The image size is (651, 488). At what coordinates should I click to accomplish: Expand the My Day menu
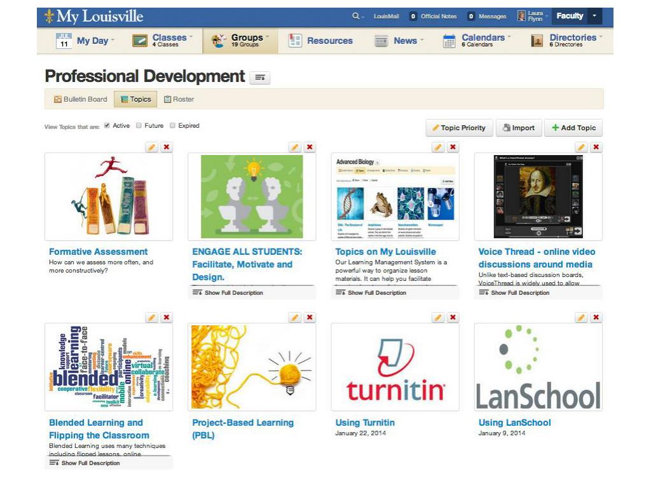(113, 40)
